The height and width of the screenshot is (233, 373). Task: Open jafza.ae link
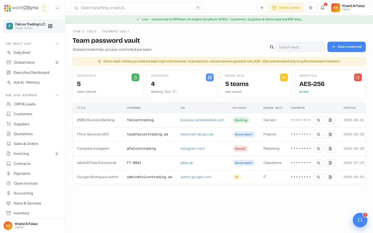click(187, 163)
